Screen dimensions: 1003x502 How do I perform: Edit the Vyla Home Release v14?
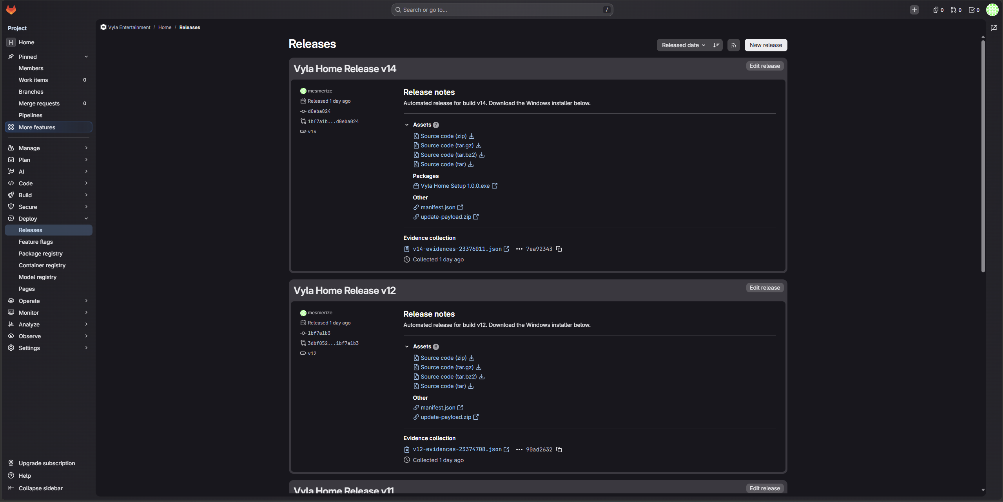(765, 66)
